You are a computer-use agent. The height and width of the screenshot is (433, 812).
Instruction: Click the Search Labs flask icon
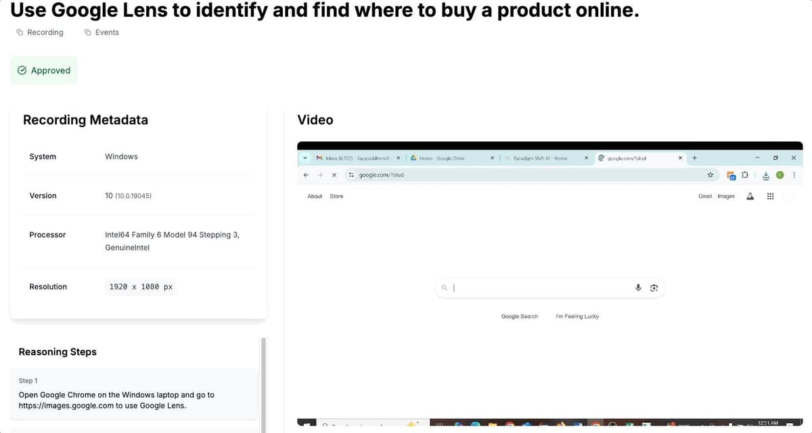click(750, 196)
